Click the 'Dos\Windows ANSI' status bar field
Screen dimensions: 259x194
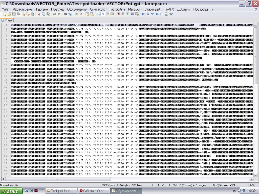[224, 185]
